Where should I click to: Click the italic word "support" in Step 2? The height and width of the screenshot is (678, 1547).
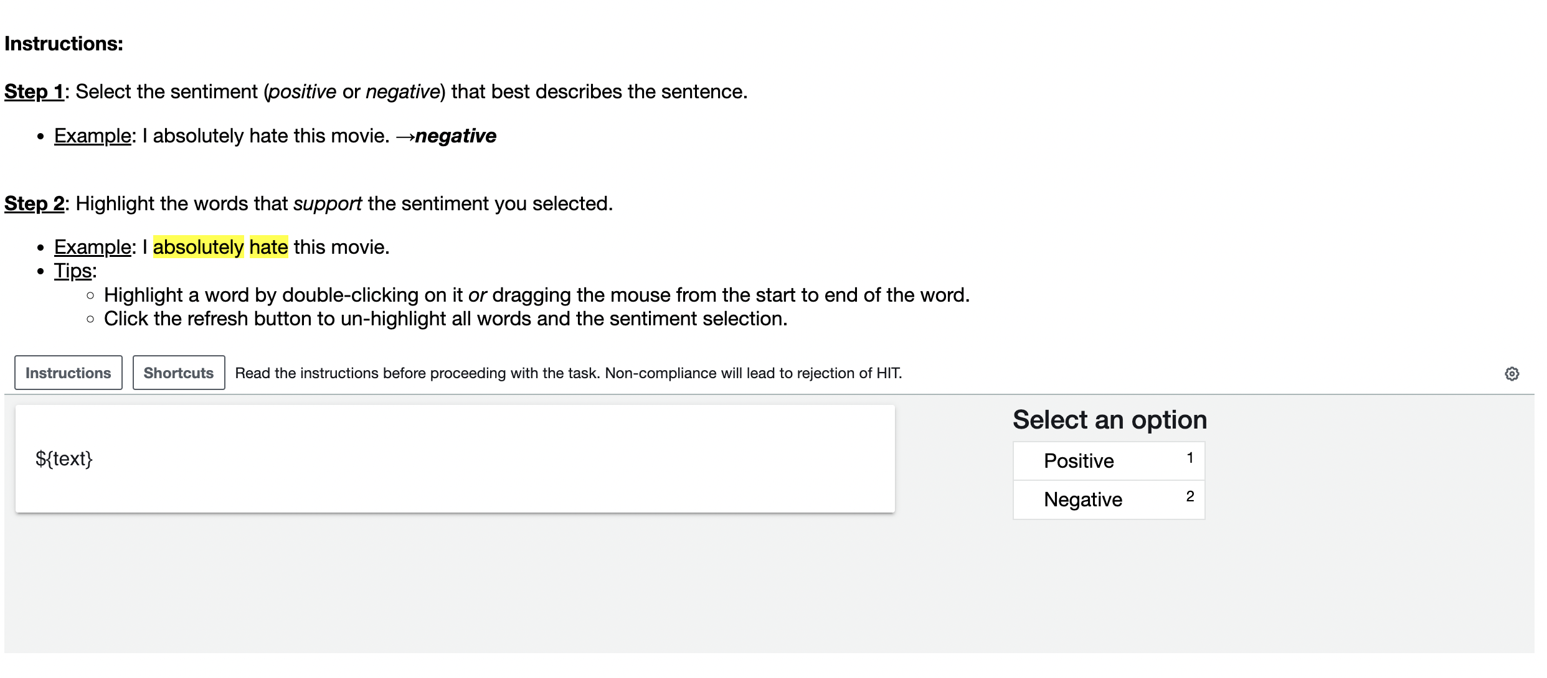(327, 204)
